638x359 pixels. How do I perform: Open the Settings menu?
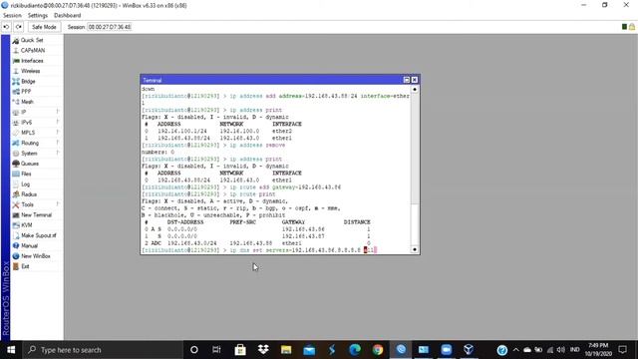pyautogui.click(x=38, y=16)
